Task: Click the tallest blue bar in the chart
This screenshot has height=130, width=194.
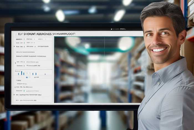Action: pyautogui.click(x=22, y=73)
